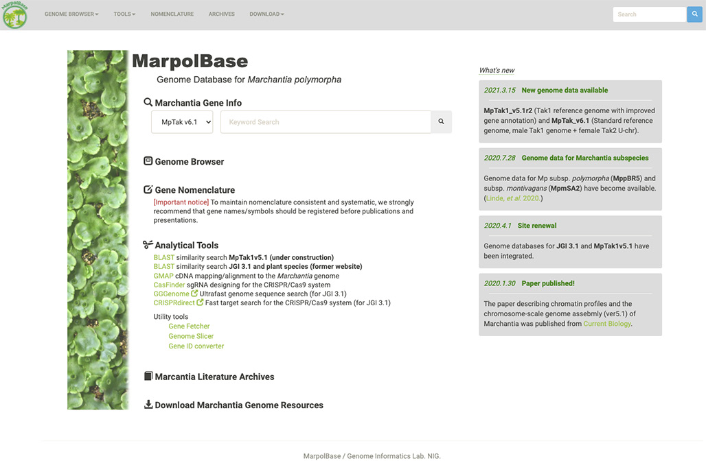The image size is (706, 463).
Task: Go to Nomenclature in the navbar
Action: [x=172, y=14]
